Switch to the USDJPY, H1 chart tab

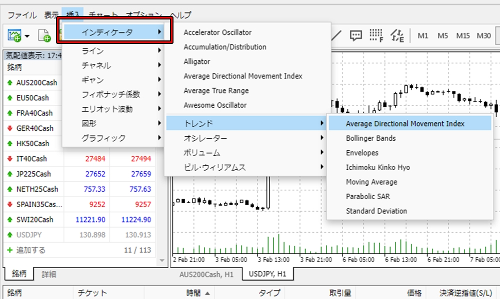click(x=267, y=274)
